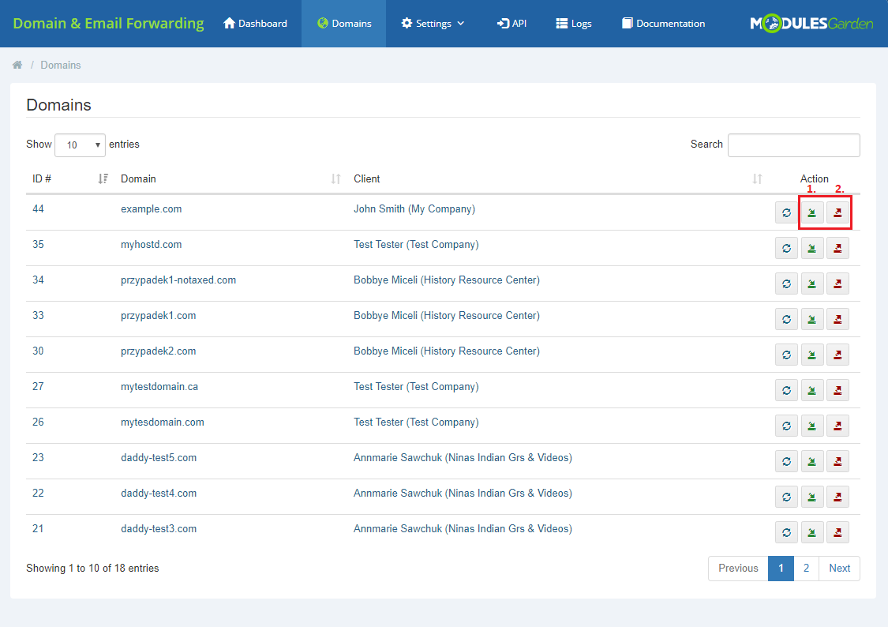This screenshot has width=888, height=627.
Task: Click the Domain & Email Forwarding title
Action: point(108,23)
